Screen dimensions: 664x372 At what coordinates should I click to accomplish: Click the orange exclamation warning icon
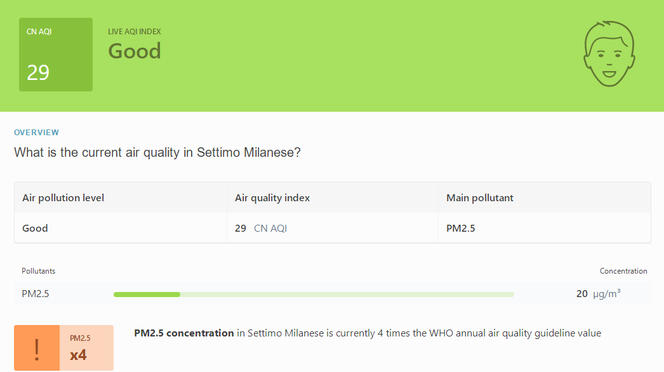click(x=37, y=348)
